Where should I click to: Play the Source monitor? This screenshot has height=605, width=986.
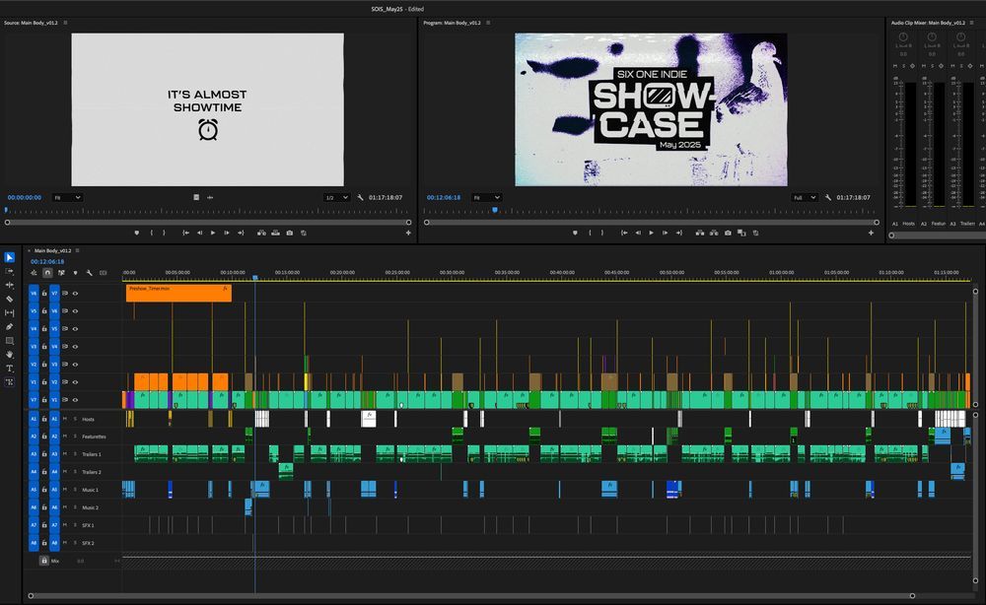(213, 233)
